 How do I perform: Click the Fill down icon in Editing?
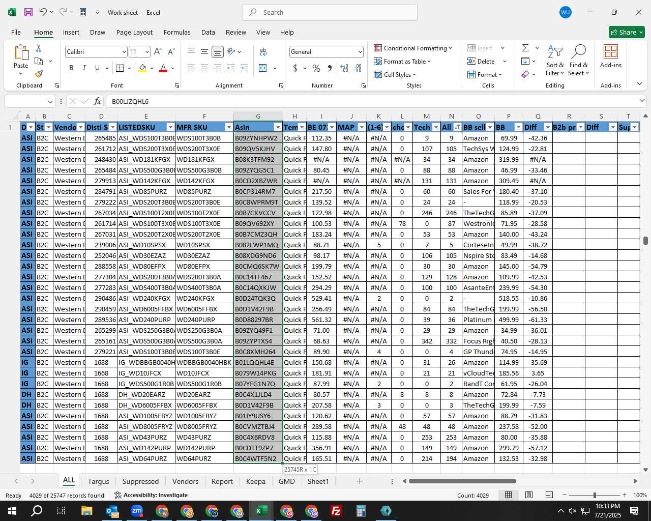(x=525, y=61)
